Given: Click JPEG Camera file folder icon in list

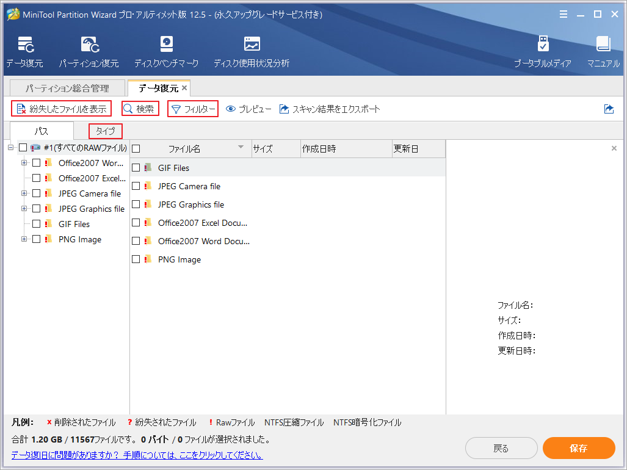Looking at the screenshot, I should pos(148,186).
